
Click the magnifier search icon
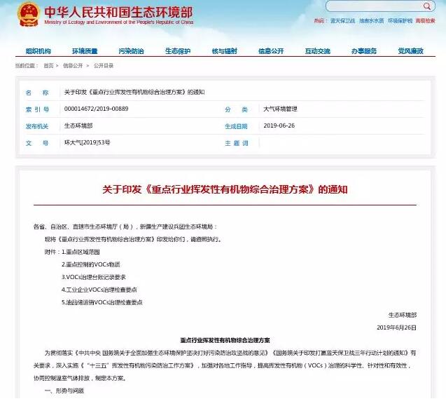[426, 6]
